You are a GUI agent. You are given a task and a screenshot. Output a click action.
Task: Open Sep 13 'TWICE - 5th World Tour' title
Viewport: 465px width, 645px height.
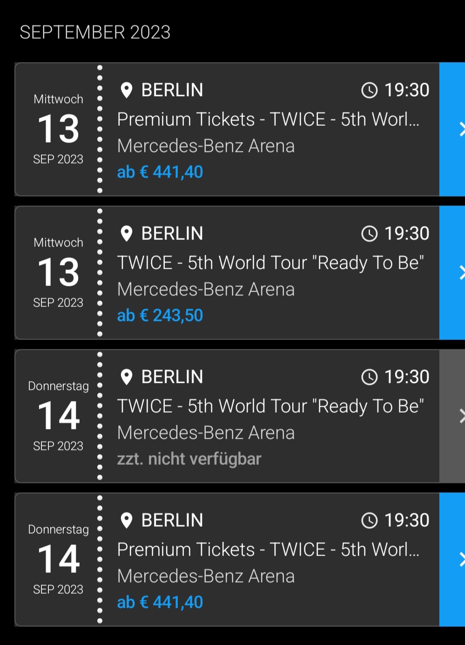(270, 263)
